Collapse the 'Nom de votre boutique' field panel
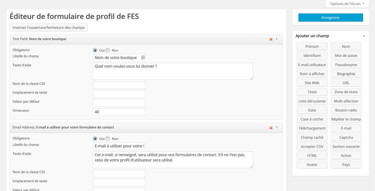375x191 pixels. coord(277,39)
